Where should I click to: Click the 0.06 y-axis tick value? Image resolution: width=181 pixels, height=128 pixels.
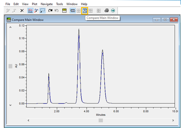pyautogui.click(x=22, y=64)
